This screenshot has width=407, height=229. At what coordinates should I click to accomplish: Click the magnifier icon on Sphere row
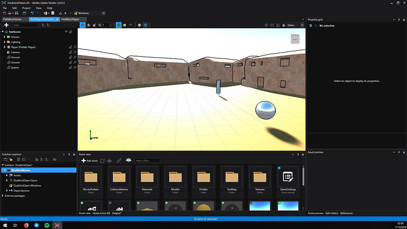point(75,67)
